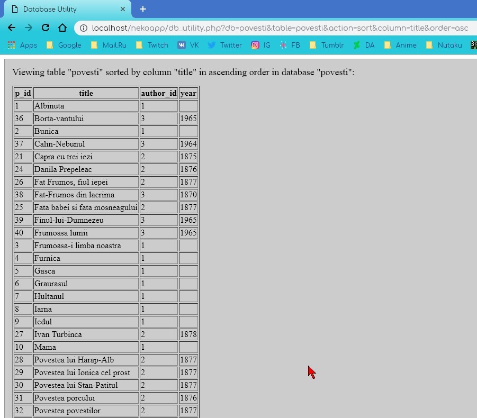Open the VK bookmark

(188, 46)
